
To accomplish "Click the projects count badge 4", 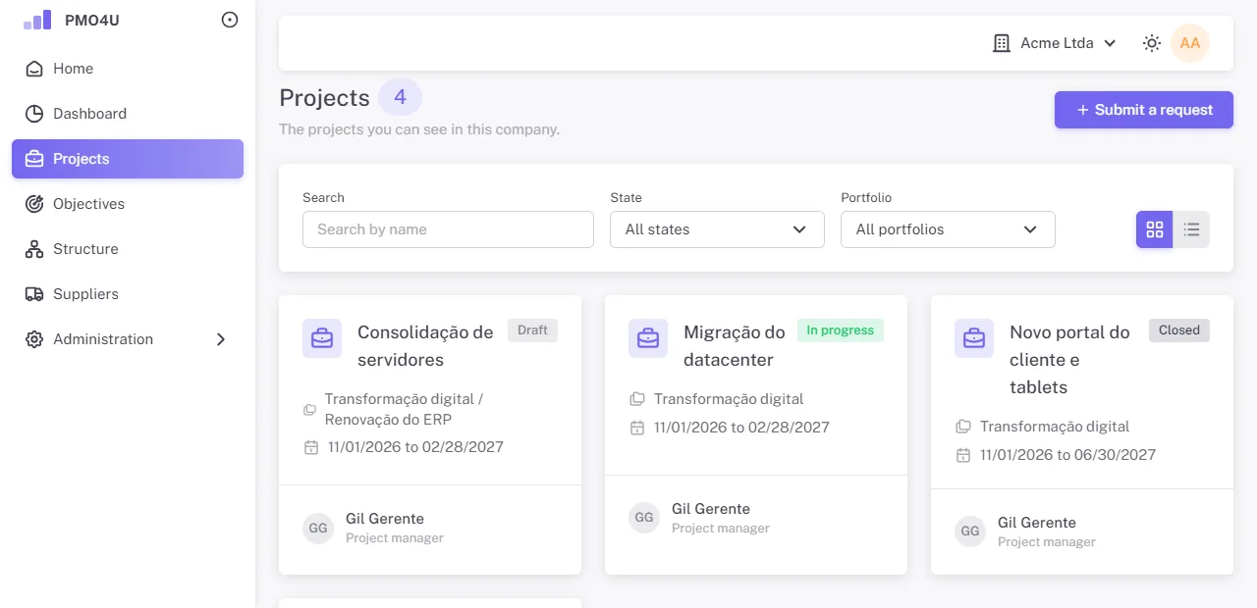I will coord(400,97).
